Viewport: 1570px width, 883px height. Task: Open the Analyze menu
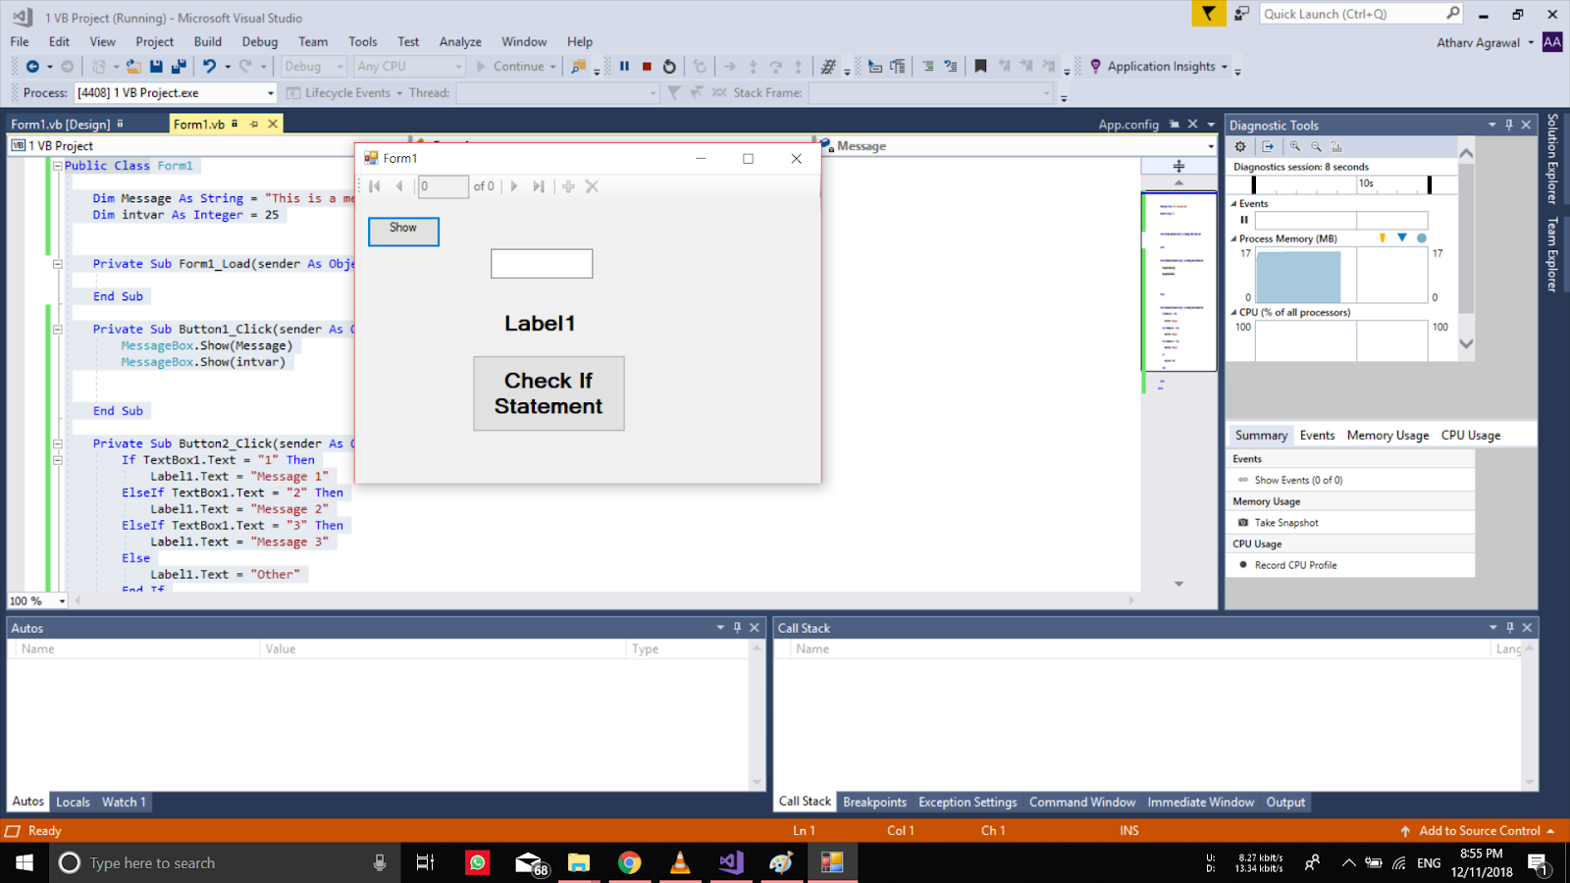[459, 41]
